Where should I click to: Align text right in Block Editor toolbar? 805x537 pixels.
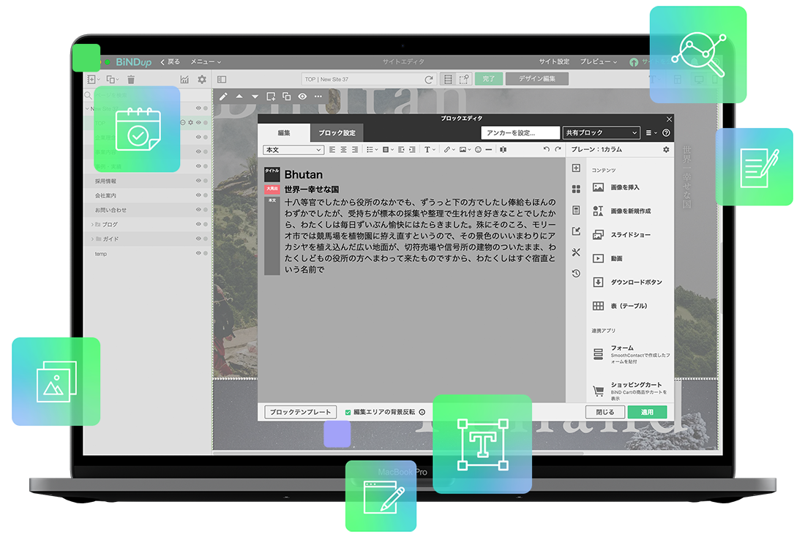355,149
